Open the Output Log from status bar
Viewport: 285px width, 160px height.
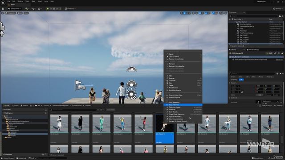(x=21, y=158)
